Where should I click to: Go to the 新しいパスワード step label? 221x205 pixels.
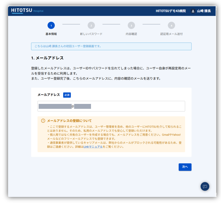[91, 34]
